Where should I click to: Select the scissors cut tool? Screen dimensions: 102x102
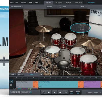pyautogui.click(x=11, y=85)
